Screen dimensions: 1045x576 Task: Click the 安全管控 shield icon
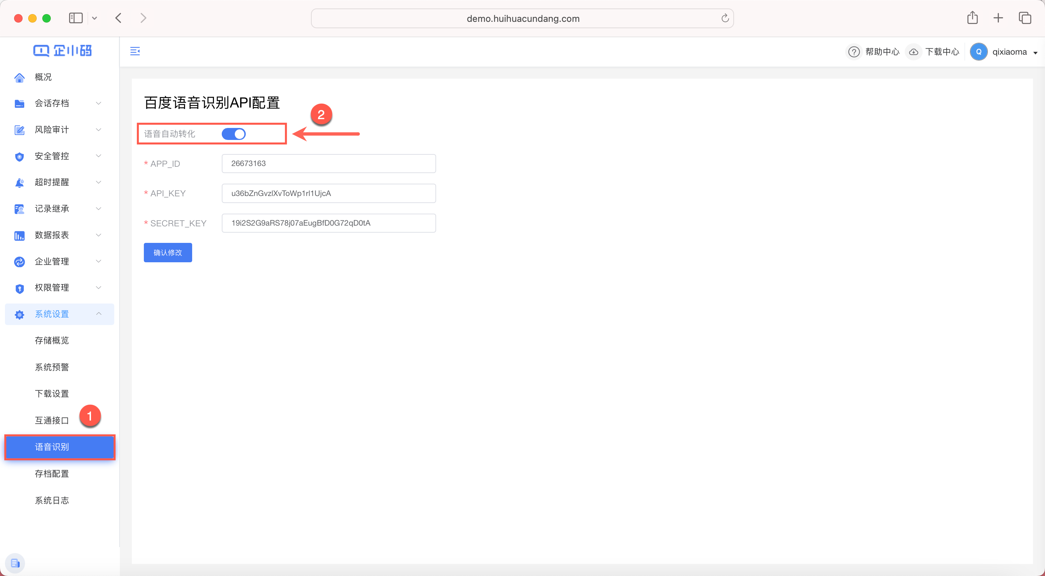(19, 157)
